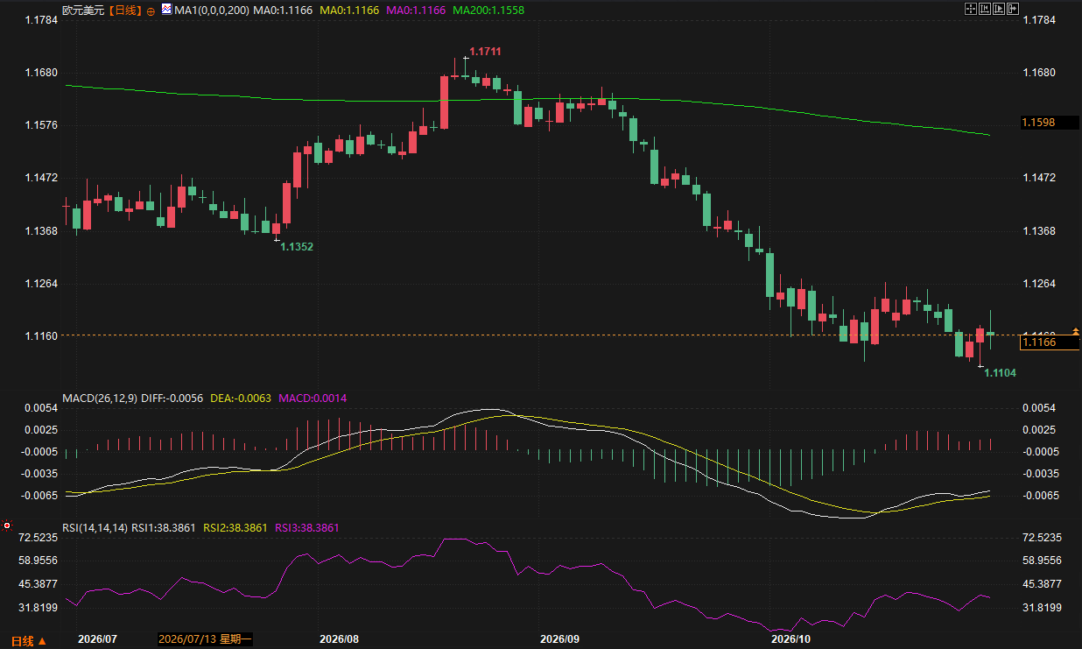
Task: Click the yellow RSI2:38.3861 value
Action: (235, 528)
